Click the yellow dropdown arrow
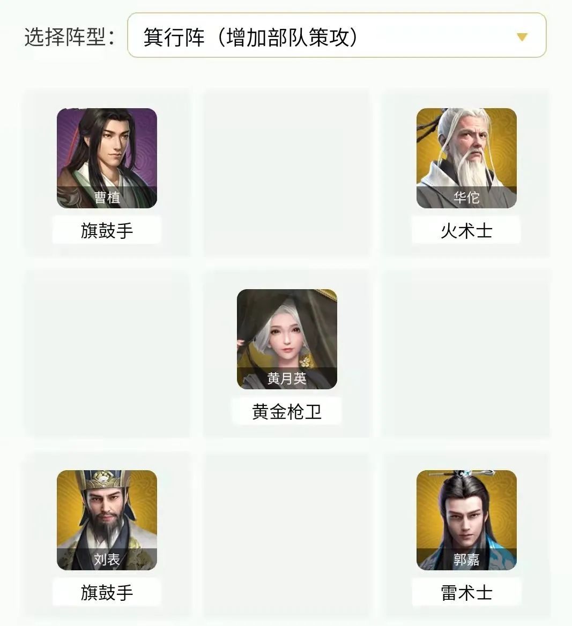This screenshot has height=626, width=572. pyautogui.click(x=522, y=37)
